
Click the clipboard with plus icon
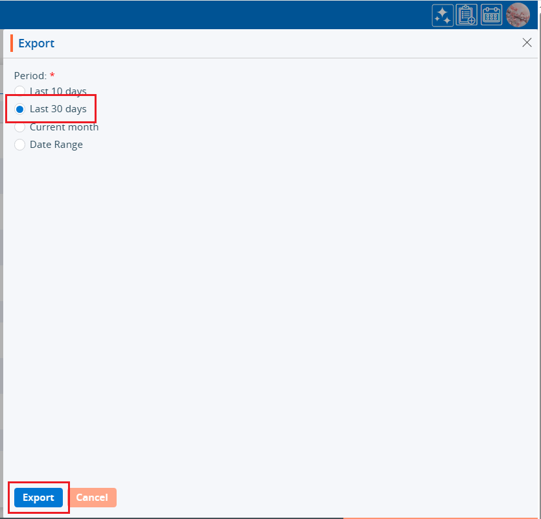466,16
